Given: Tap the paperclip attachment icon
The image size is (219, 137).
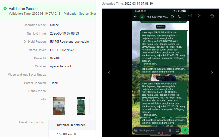Looking at the screenshot, I should click(x=170, y=130).
